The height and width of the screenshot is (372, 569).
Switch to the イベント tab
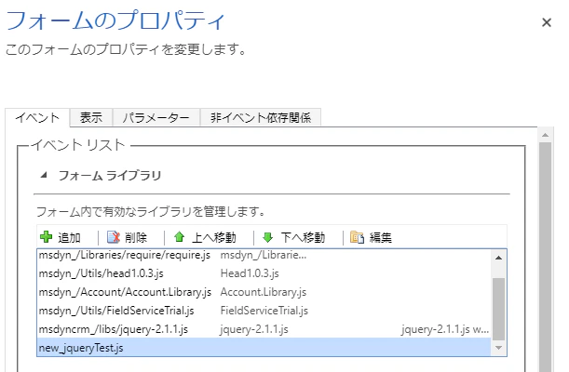point(37,118)
